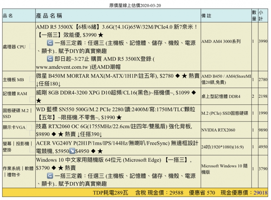Click the TDP耗電289瓦 text

click(x=111, y=192)
